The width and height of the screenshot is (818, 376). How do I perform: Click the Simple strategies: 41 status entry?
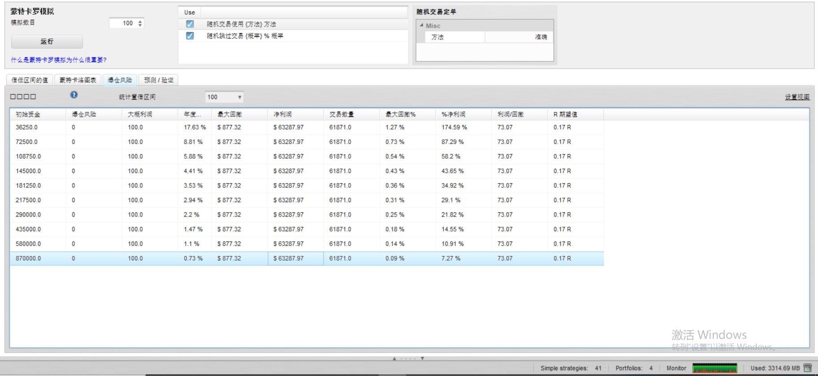pyautogui.click(x=571, y=368)
